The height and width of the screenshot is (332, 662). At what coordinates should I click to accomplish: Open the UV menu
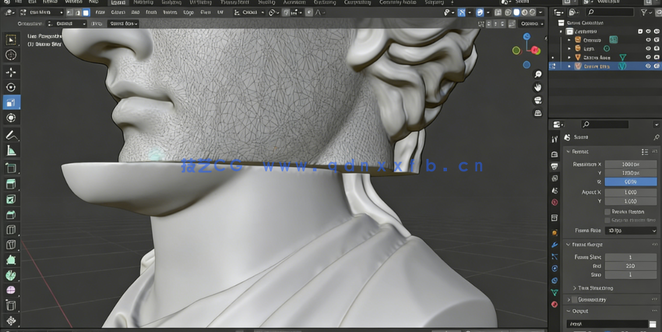click(220, 13)
